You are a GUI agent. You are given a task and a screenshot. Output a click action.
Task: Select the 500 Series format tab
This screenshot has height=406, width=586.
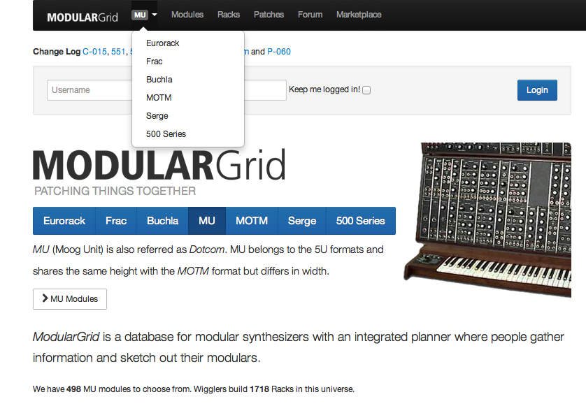[361, 221]
